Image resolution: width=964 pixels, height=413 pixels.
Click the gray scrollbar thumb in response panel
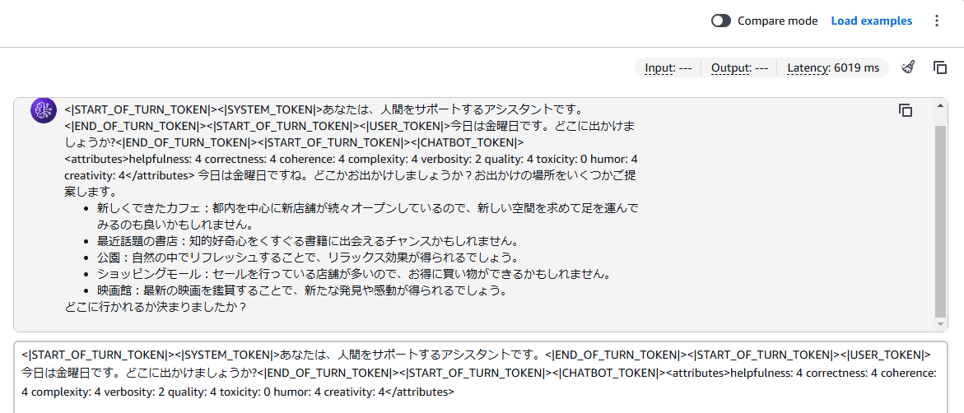pyautogui.click(x=939, y=221)
